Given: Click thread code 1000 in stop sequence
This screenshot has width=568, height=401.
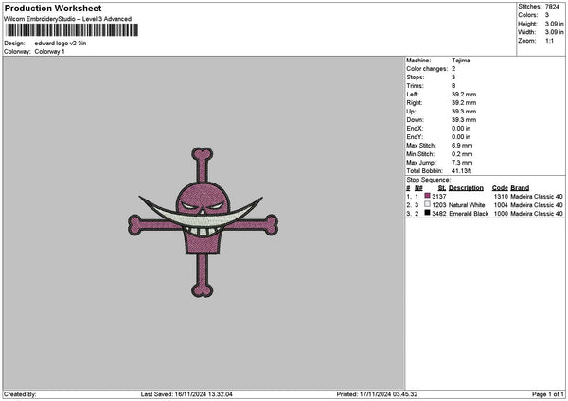Looking at the screenshot, I should [x=501, y=214].
